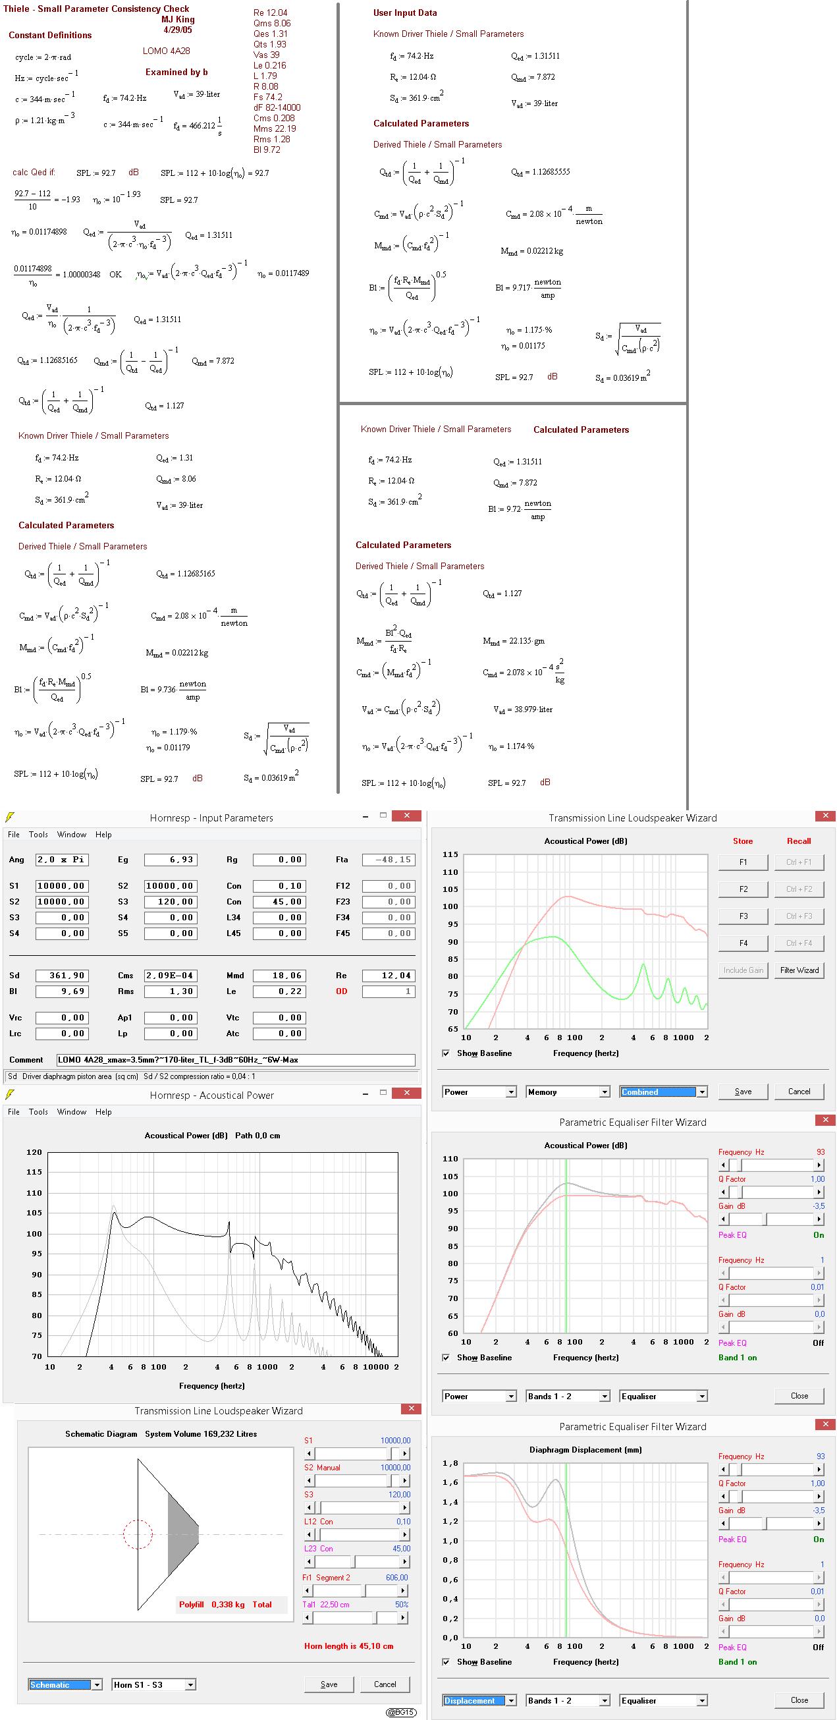837x1720 pixels.
Task: Click right arrow of the S3 slider
Action: pos(406,1508)
